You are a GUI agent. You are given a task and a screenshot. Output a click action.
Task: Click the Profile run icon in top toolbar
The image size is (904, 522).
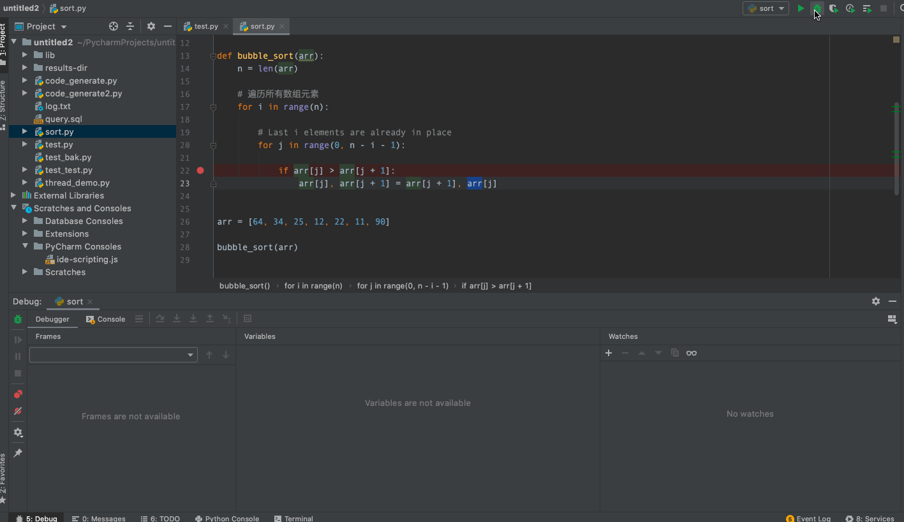coord(850,9)
